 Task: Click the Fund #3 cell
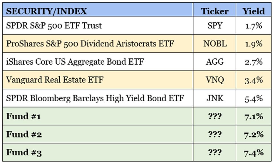coord(24,152)
